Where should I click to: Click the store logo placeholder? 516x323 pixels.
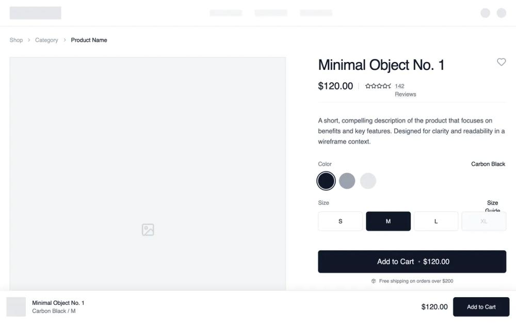35,12
